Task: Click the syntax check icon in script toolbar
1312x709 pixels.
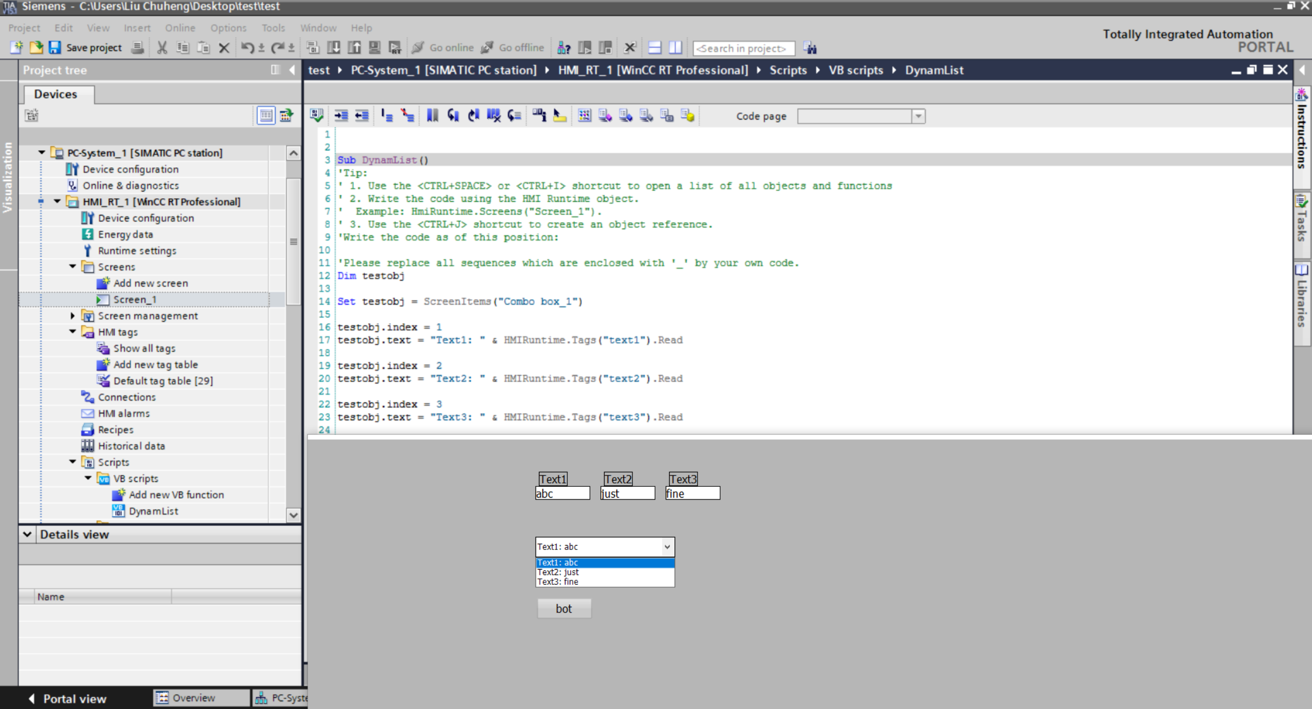Action: [316, 115]
